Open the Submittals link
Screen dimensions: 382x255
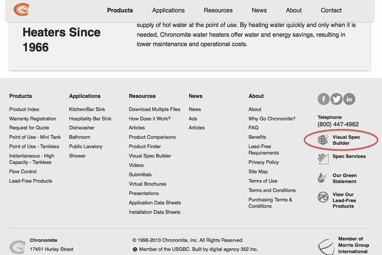coord(140,174)
